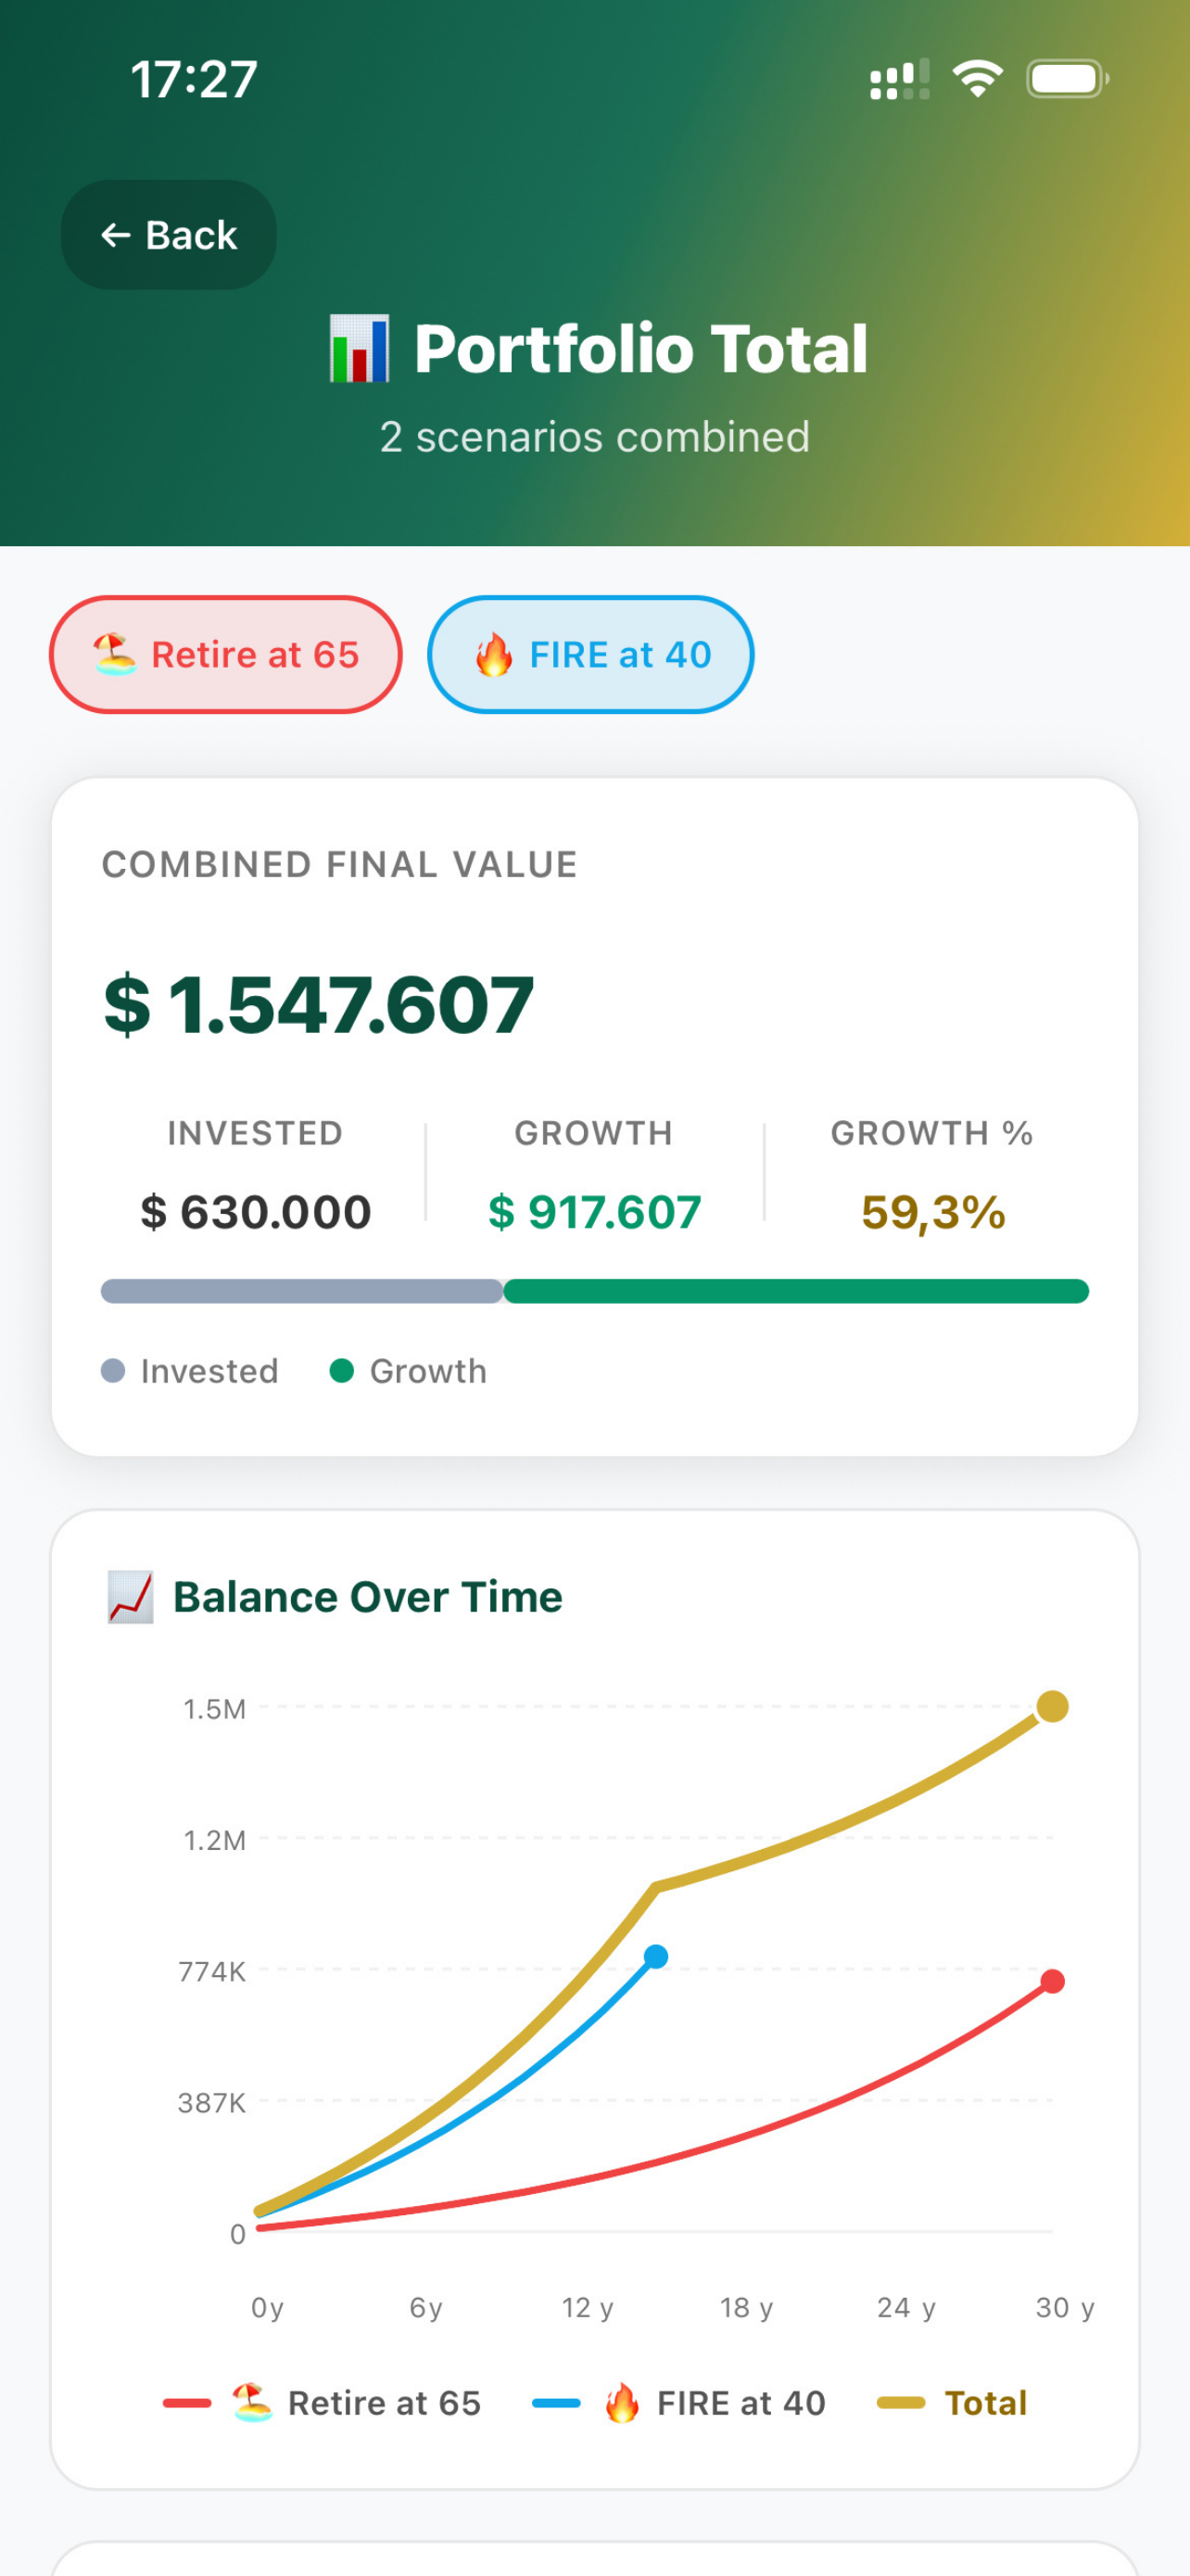
Task: Click the trending chart icon beside Balance Over Time
Action: [x=131, y=1597]
